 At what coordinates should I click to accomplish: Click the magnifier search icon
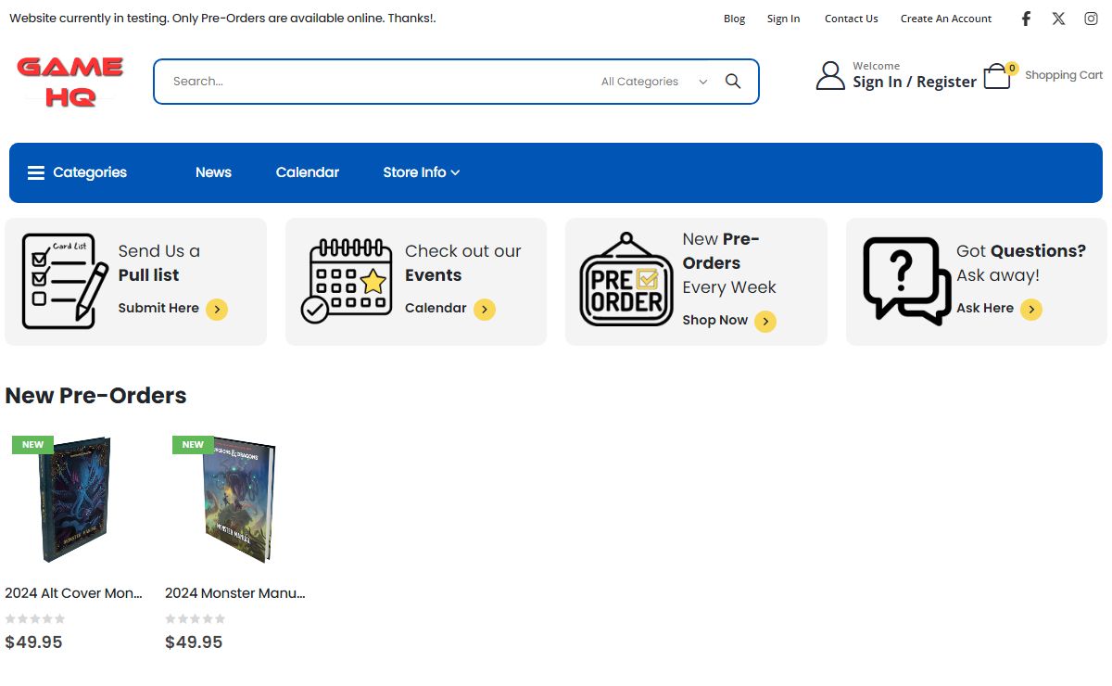(x=733, y=82)
